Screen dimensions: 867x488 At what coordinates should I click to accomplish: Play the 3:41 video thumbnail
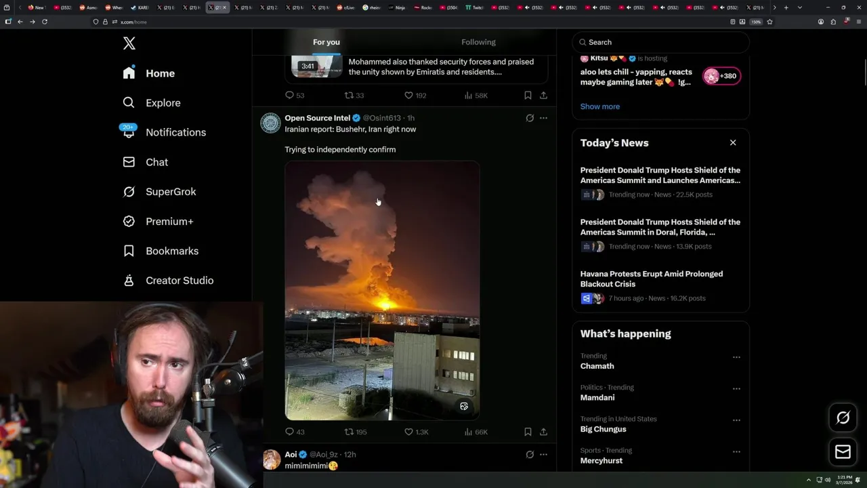coord(317,65)
